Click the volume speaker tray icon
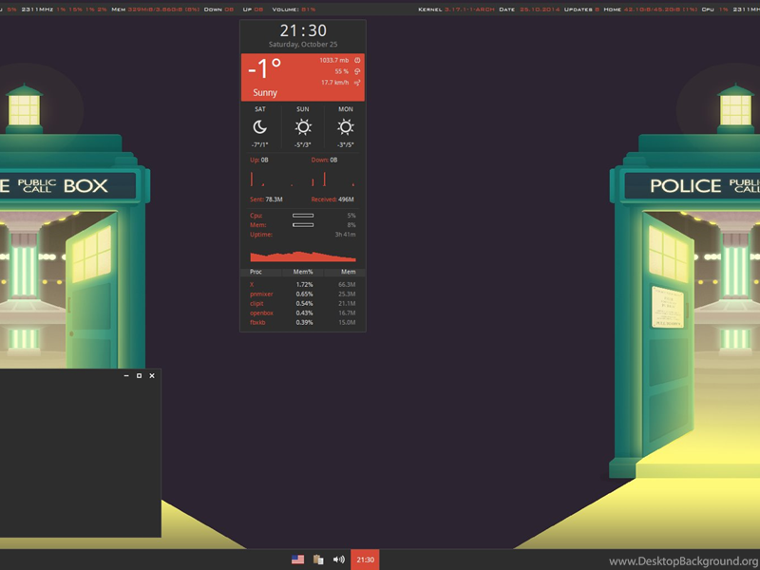This screenshot has height=570, width=760. click(338, 560)
